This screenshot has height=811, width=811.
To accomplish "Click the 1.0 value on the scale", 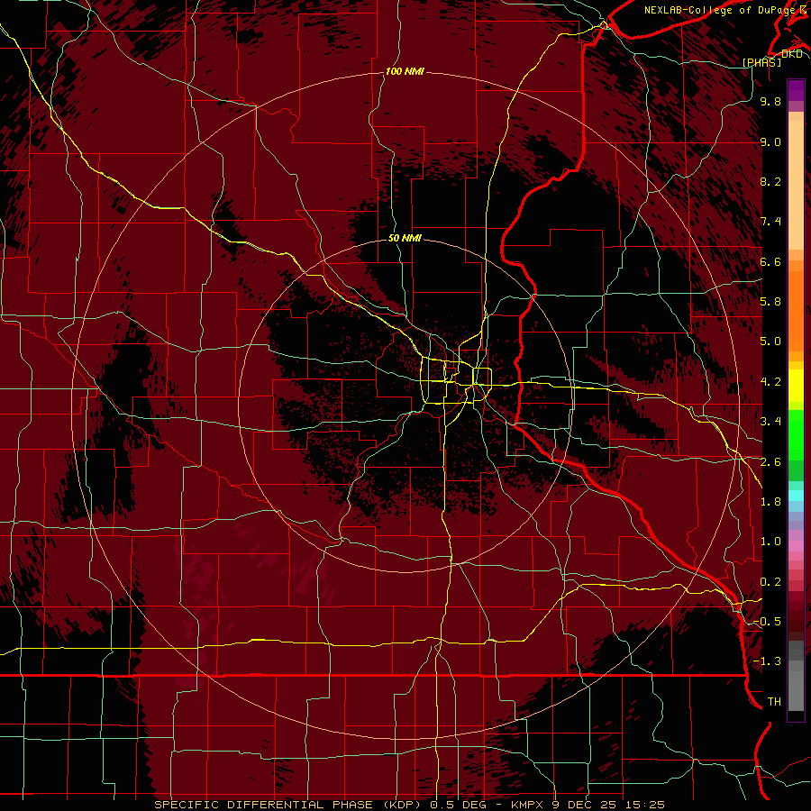I will pos(770,542).
